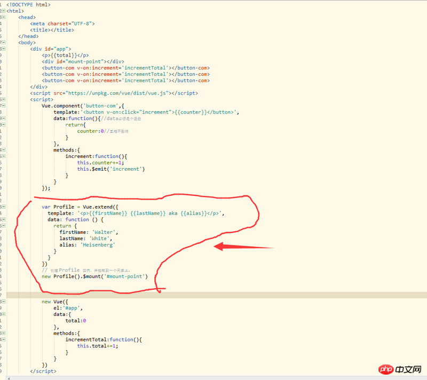427x380 pixels.
Task: Fold the return { block above firstName
Action: 4,226
